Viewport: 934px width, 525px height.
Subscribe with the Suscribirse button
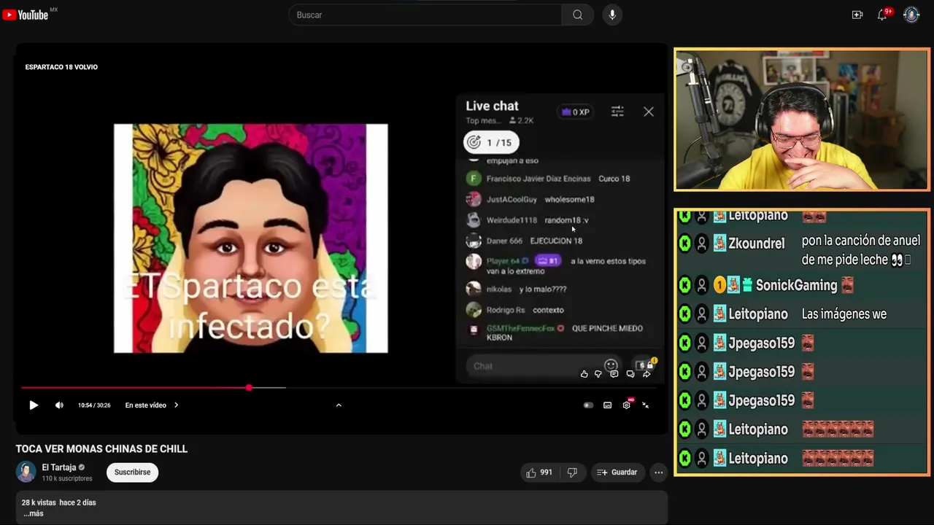[132, 472]
